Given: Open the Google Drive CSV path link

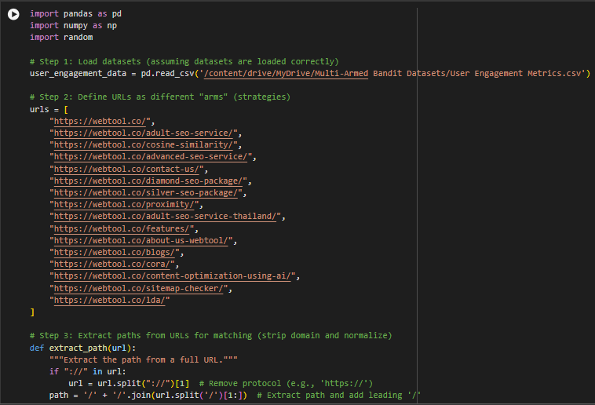Looking at the screenshot, I should click(x=286, y=73).
